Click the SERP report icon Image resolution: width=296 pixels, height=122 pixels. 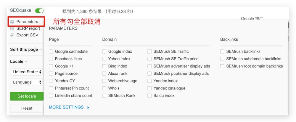click(12, 28)
